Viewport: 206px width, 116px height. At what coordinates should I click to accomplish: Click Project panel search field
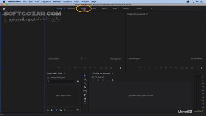tap(61, 81)
